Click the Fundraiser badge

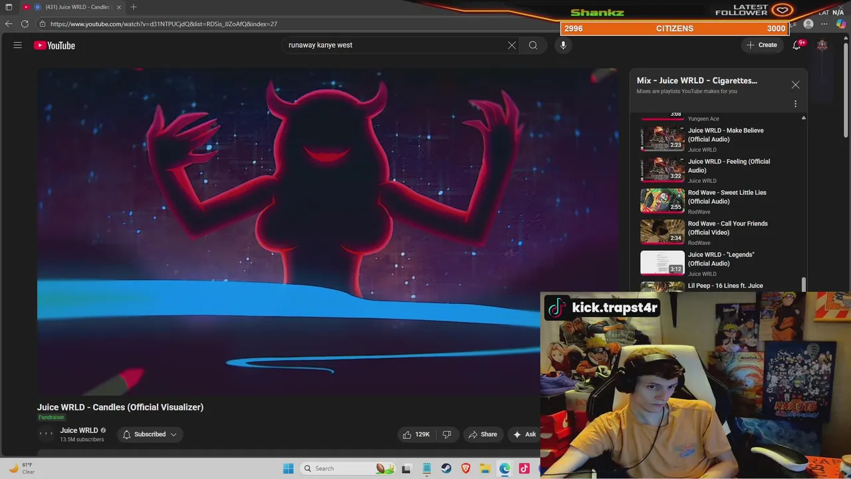(x=51, y=417)
